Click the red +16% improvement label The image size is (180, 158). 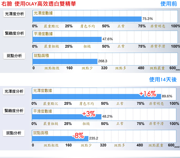coord(148,94)
